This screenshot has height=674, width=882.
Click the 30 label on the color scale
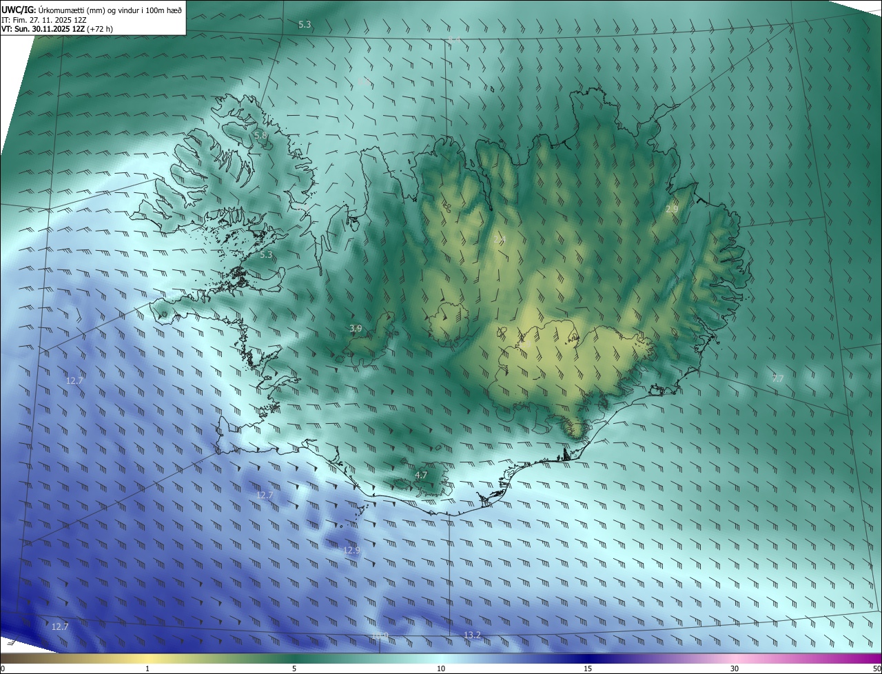coord(735,668)
